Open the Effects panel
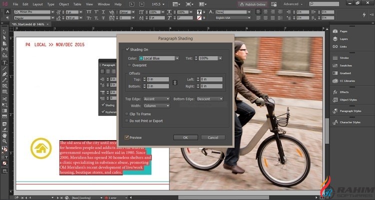The image size is (375, 200). tap(344, 92)
